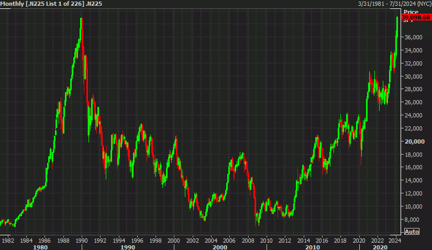
Task: Click the 2018 year label on time axis
Action: click(x=340, y=241)
